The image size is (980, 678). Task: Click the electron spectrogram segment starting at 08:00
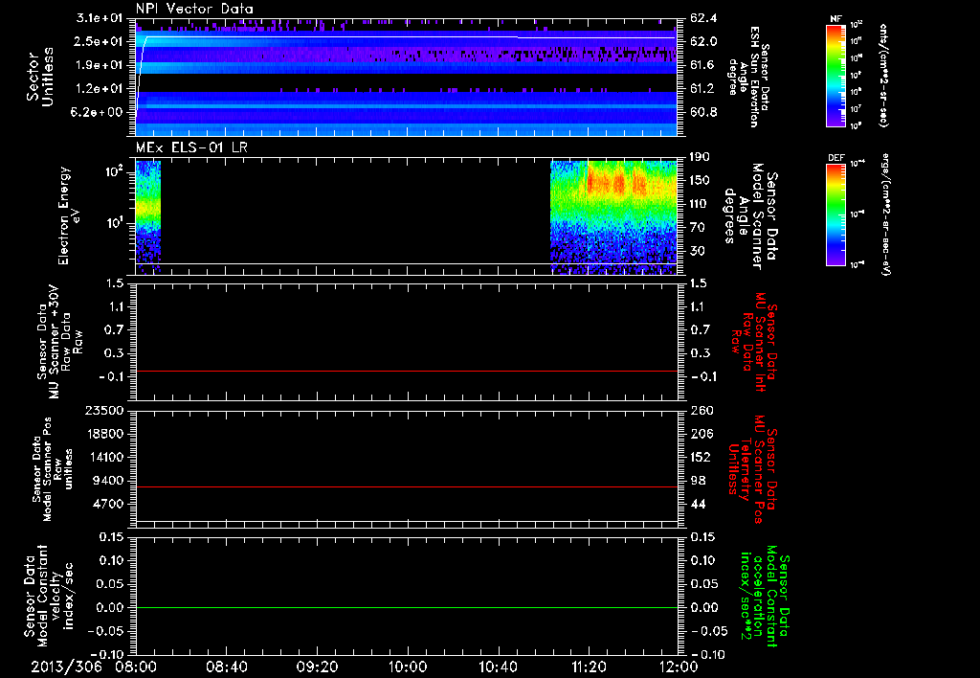pos(148,216)
